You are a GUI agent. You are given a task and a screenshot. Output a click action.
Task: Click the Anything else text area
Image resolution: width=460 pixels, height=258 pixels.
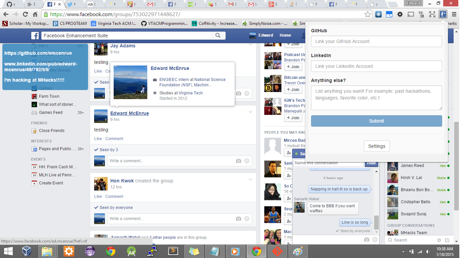pyautogui.click(x=376, y=98)
